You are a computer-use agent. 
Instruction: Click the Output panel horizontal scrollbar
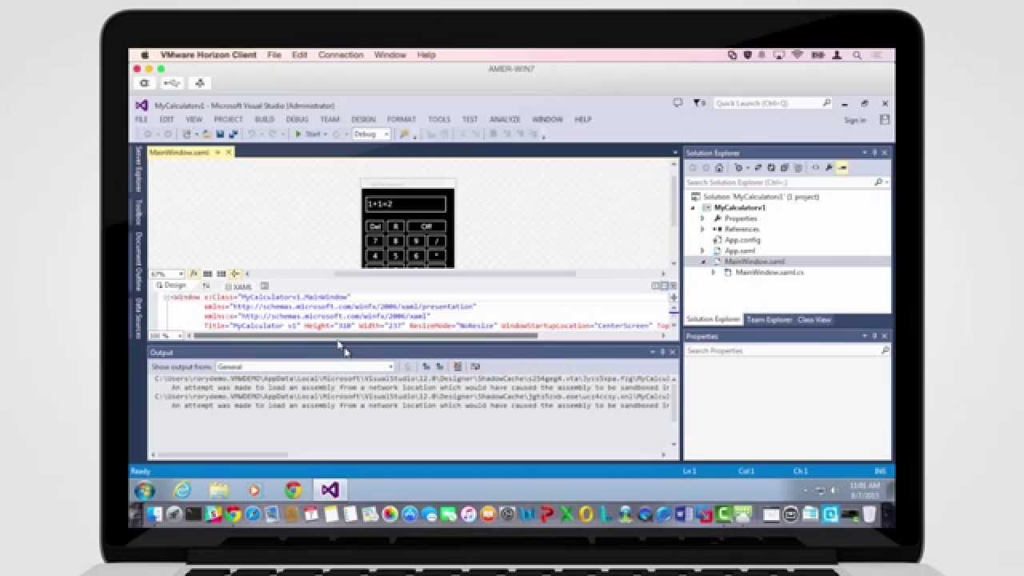(x=222, y=455)
